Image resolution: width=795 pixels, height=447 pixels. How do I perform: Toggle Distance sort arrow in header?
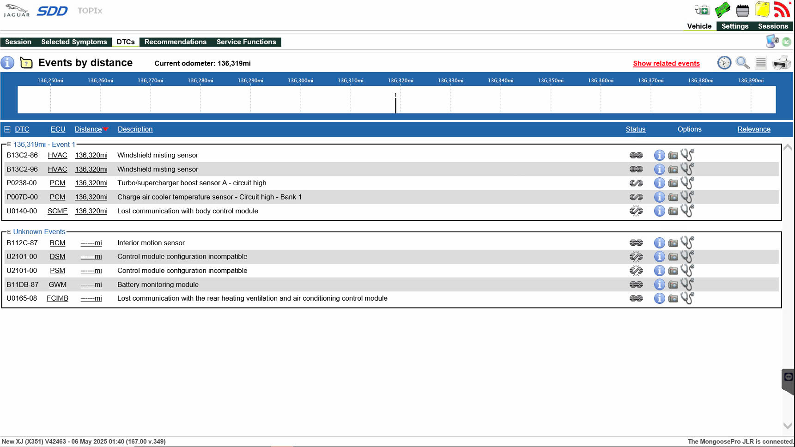pos(106,129)
